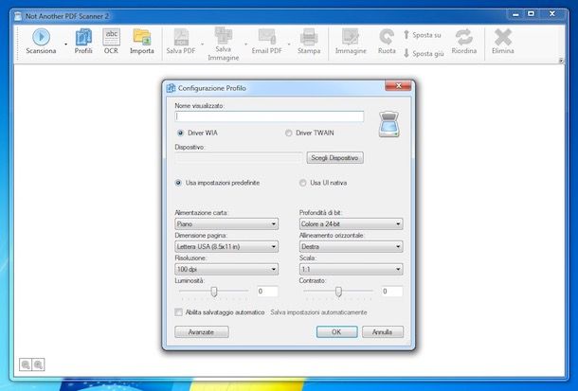Focus the Nome visualizzato text field
This screenshot has width=578, height=391.
[269, 116]
